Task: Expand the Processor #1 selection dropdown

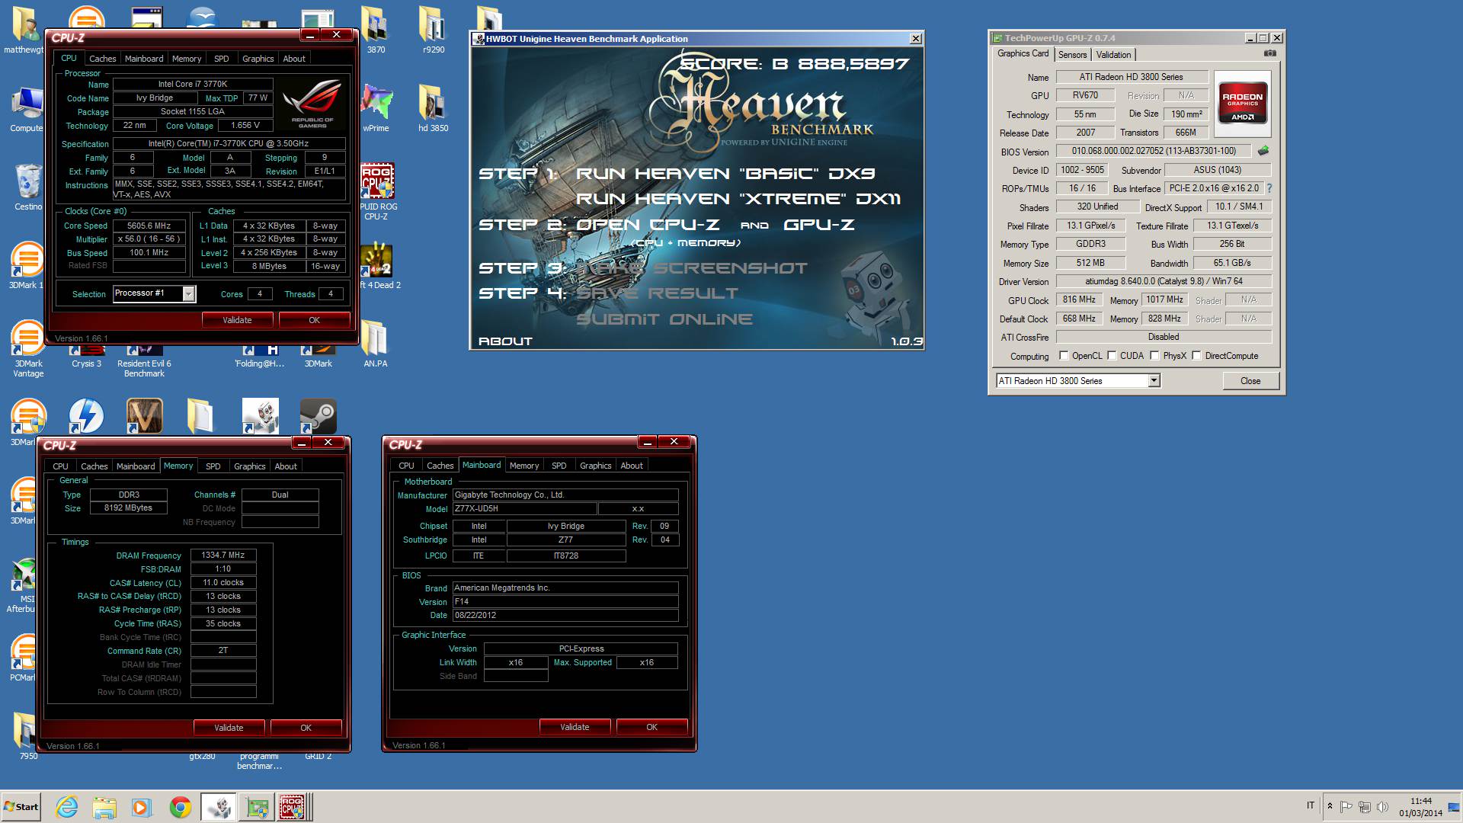Action: 188,294
